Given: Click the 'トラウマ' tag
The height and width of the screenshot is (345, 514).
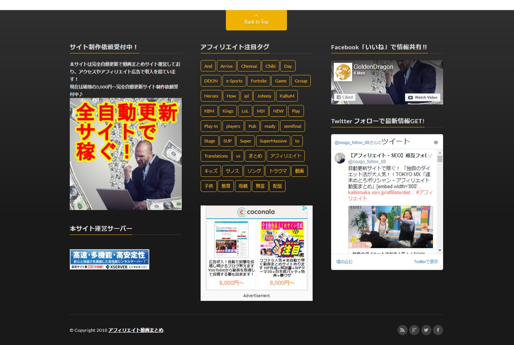Looking at the screenshot, I should pos(278,171).
